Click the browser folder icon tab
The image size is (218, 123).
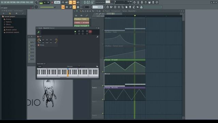(10, 13)
